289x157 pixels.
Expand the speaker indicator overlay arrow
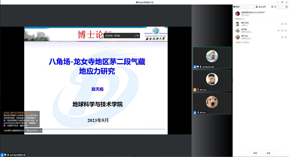point(137,36)
